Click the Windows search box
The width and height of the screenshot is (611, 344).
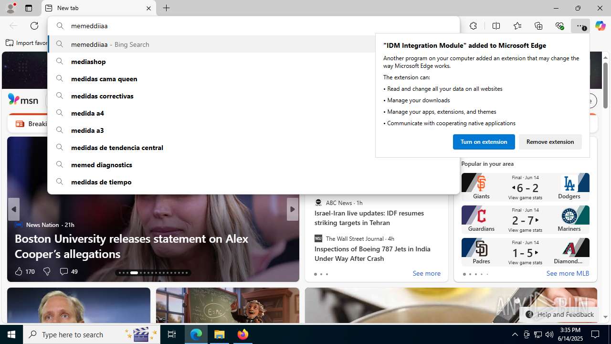pos(92,334)
